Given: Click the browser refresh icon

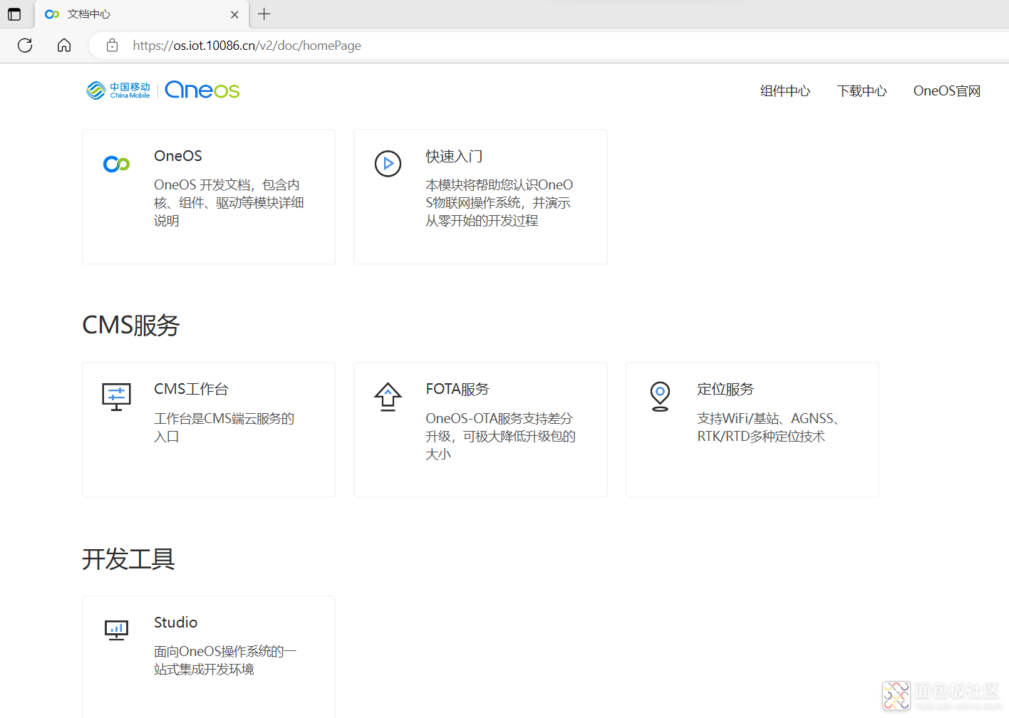Looking at the screenshot, I should click(x=25, y=46).
